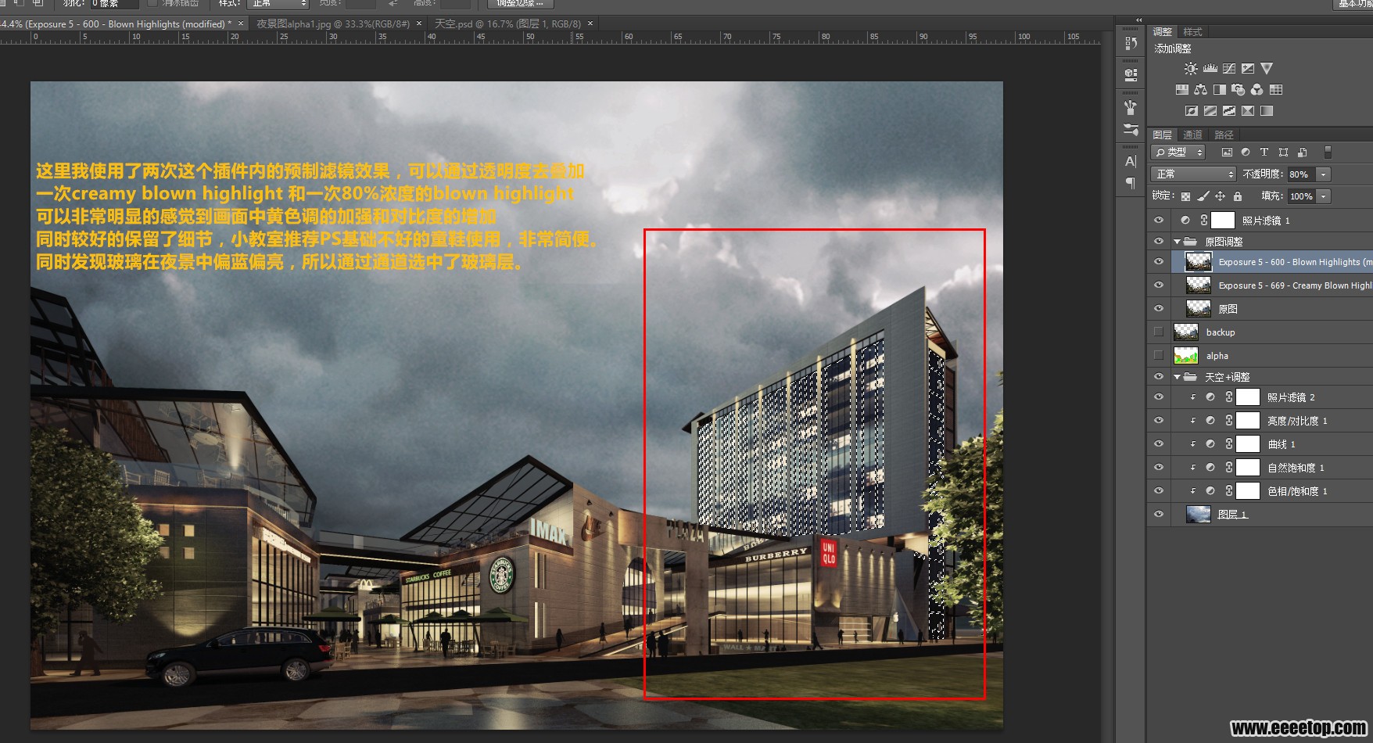The height and width of the screenshot is (743, 1373).
Task: Click the fill value field 100%
Action: click(x=1301, y=196)
